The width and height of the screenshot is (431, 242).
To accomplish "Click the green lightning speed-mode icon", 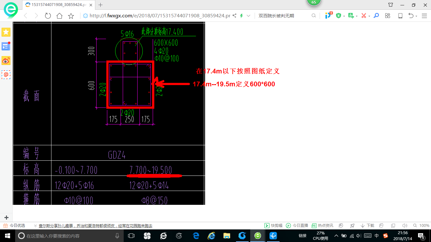I will pyautogui.click(x=242, y=16).
